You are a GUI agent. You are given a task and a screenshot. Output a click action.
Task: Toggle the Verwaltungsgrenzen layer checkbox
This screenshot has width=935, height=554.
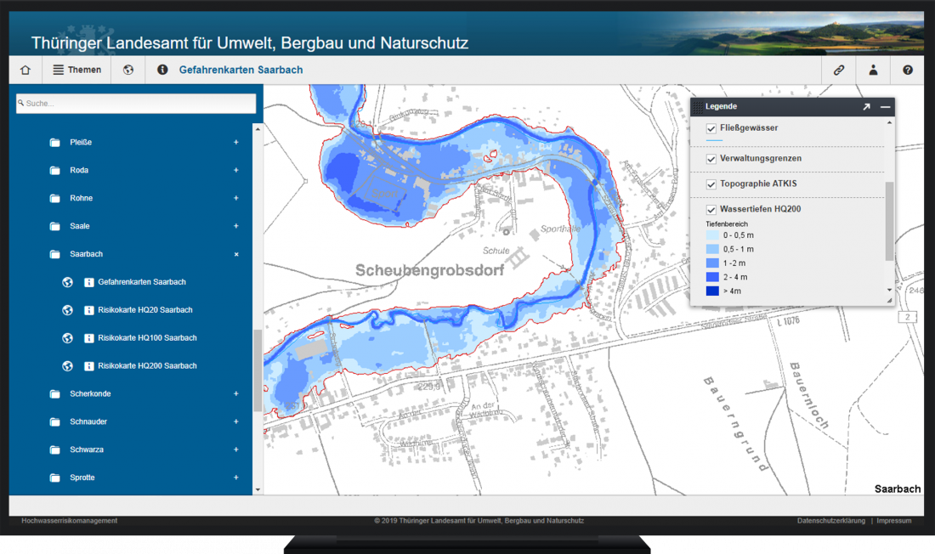(711, 159)
